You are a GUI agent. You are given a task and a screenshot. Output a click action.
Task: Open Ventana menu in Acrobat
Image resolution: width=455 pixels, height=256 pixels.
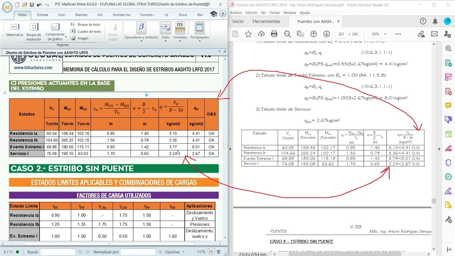(x=290, y=12)
